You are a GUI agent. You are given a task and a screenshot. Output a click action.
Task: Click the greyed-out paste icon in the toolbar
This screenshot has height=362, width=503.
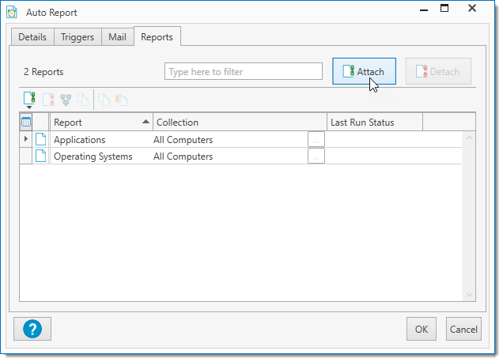click(x=121, y=100)
